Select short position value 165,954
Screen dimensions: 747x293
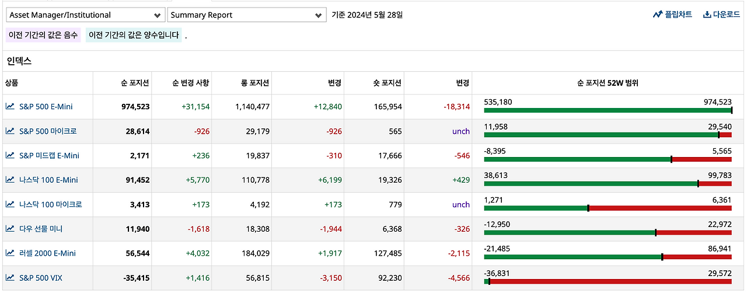[388, 107]
